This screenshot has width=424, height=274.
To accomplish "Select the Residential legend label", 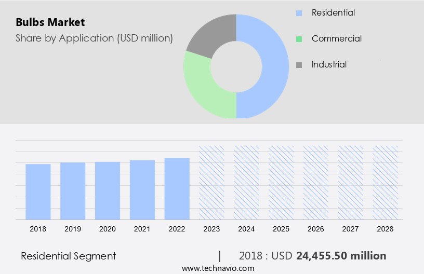I will [x=333, y=12].
